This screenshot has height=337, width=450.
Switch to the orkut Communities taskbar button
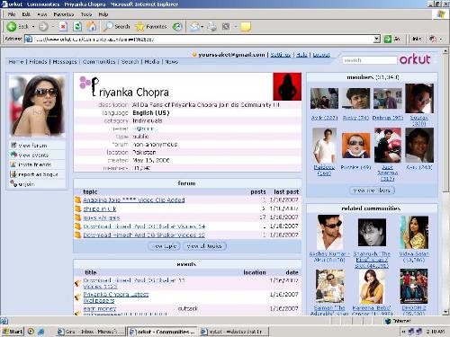(162, 332)
